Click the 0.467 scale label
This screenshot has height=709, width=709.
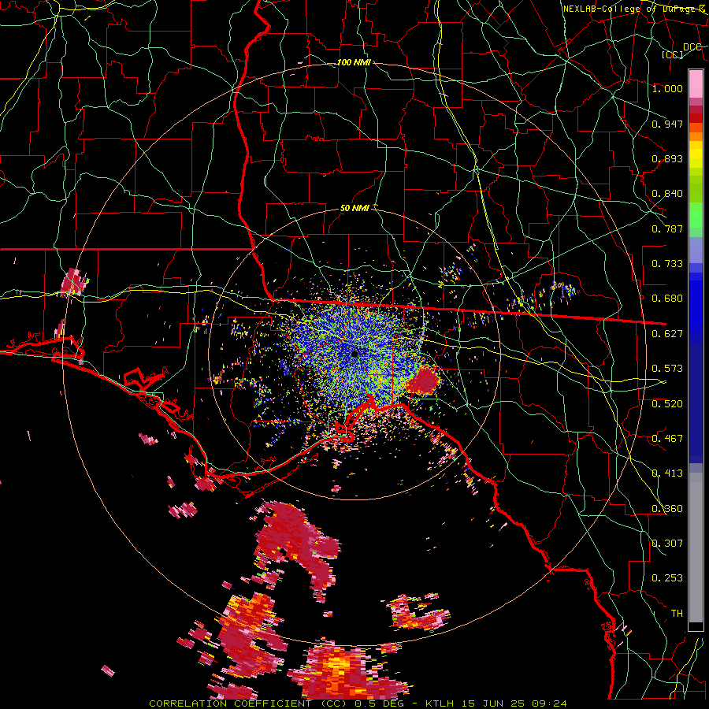pyautogui.click(x=667, y=439)
